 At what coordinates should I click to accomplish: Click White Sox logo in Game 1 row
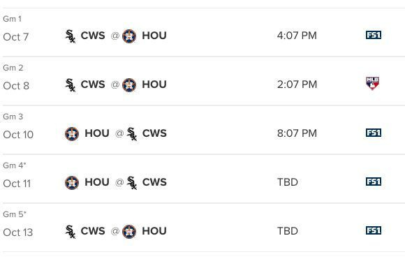pos(71,36)
